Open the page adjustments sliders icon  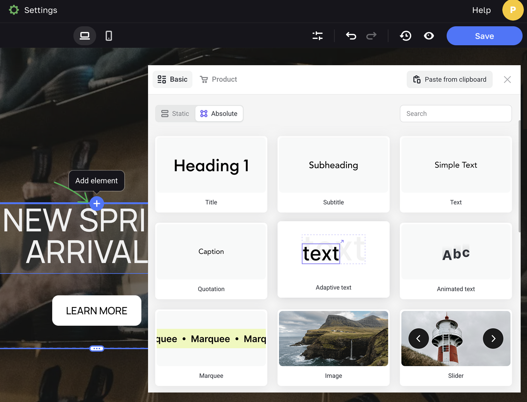(317, 36)
